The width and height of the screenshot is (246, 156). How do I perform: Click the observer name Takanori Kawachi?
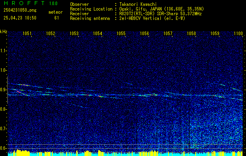click(x=138, y=4)
